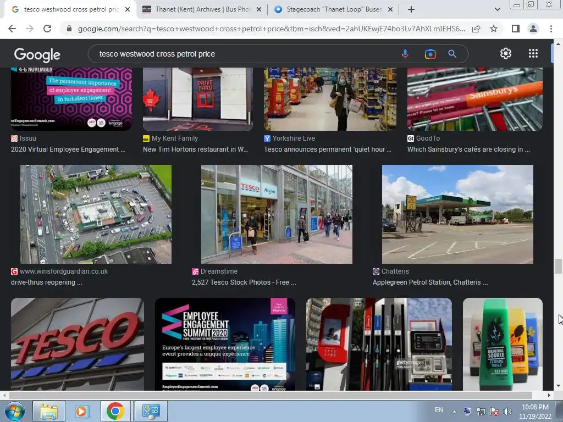The image size is (563, 422).
Task: Open Applegreen petrol station image
Action: click(457, 214)
